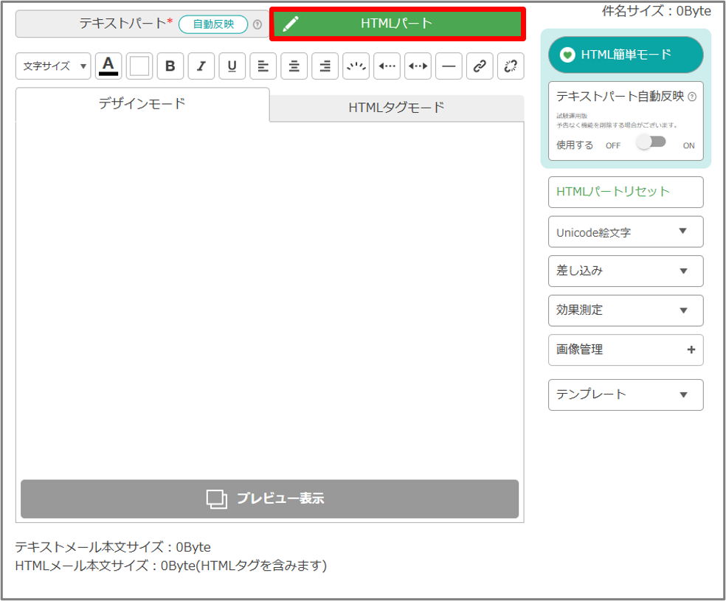Remove link using the unlink icon
The height and width of the screenshot is (601, 726).
(511, 66)
